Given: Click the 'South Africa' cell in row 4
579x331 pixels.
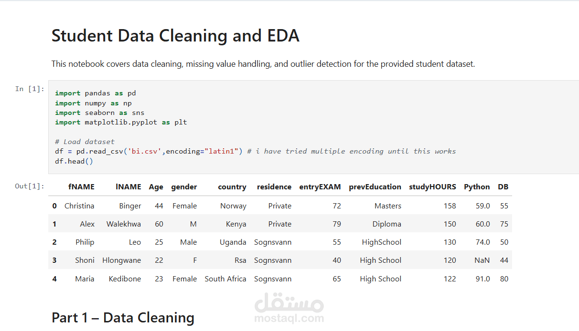Looking at the screenshot, I should click(x=225, y=279).
